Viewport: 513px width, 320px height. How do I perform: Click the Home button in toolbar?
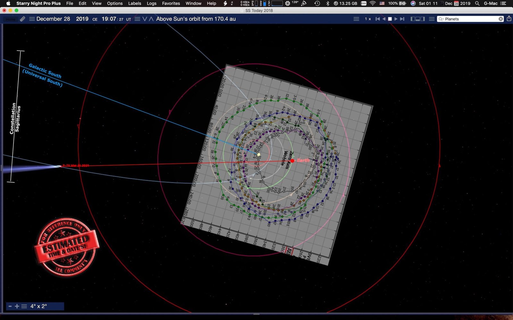[x=11, y=19]
